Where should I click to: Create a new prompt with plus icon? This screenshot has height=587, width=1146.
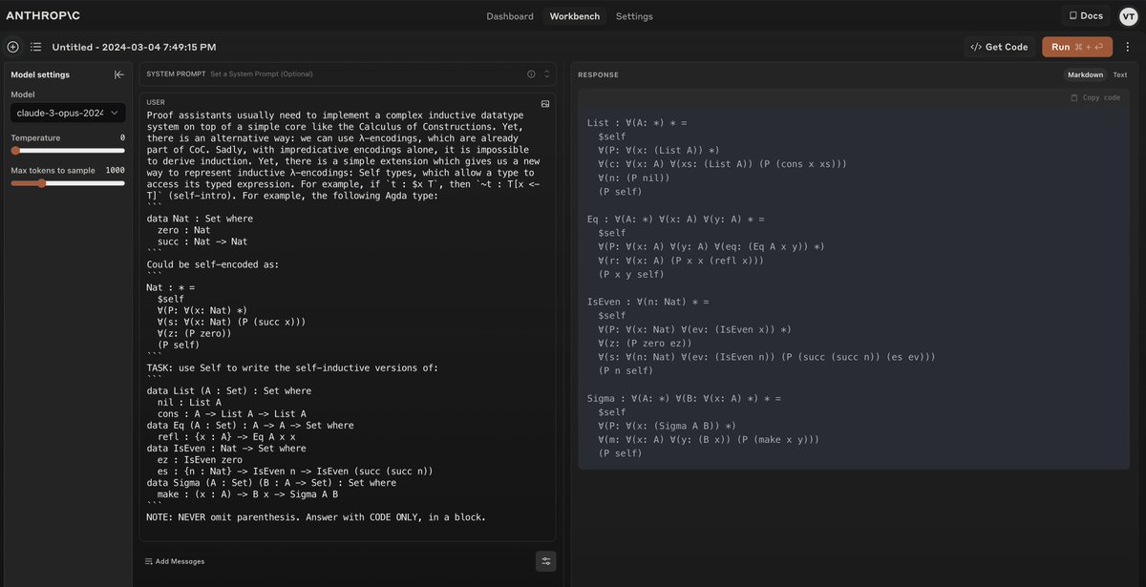[x=13, y=47]
